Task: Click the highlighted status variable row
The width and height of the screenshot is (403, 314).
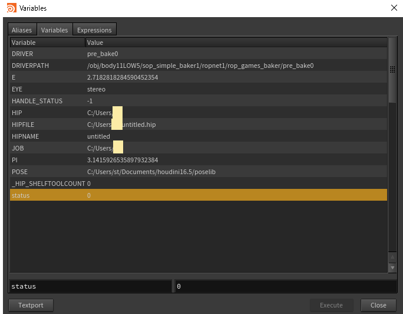Action: 199,195
